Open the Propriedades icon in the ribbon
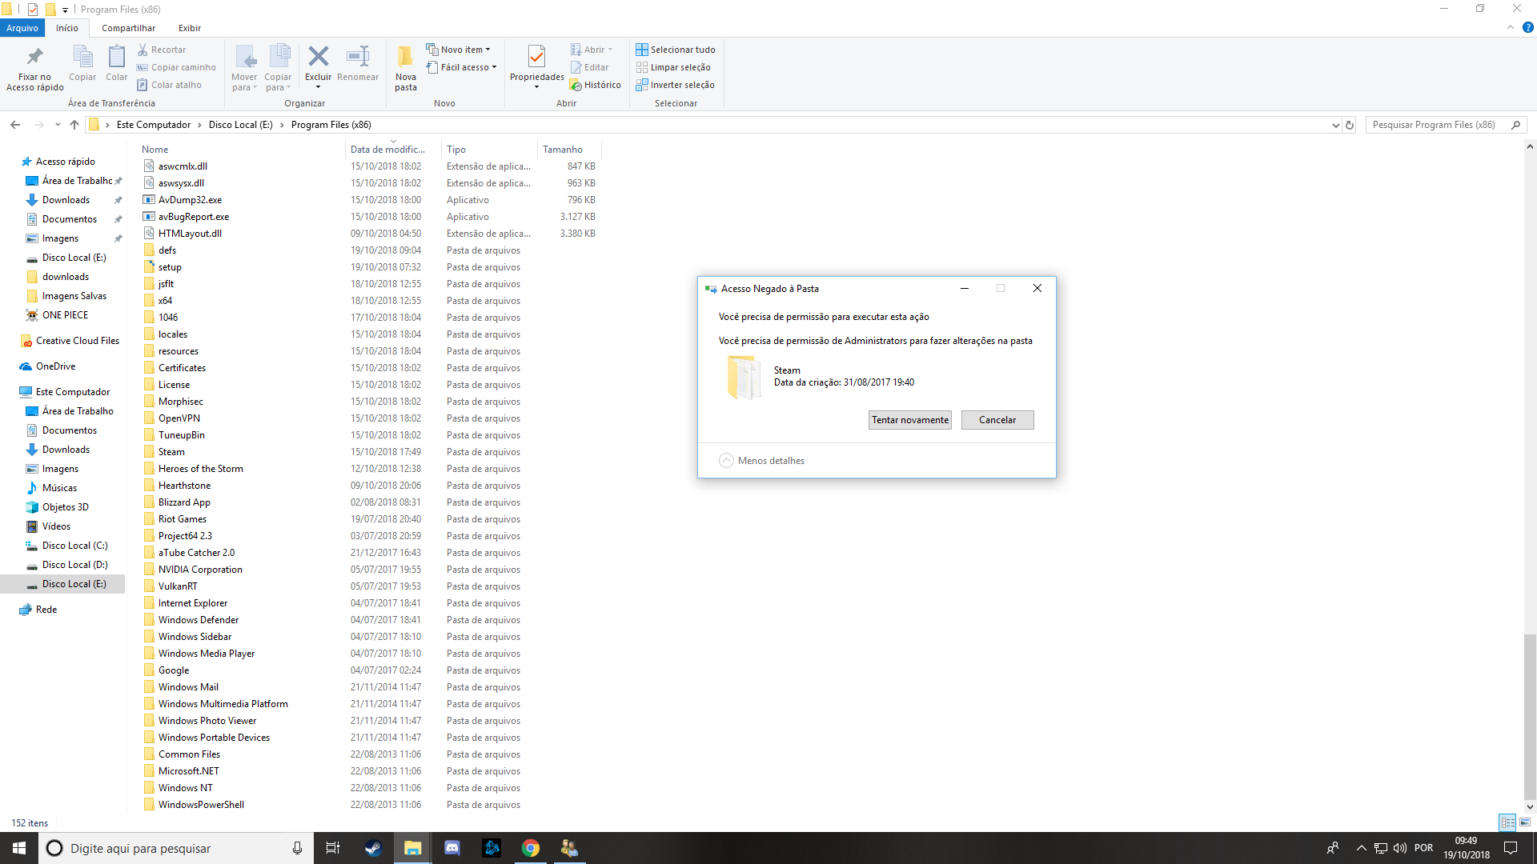 536,58
